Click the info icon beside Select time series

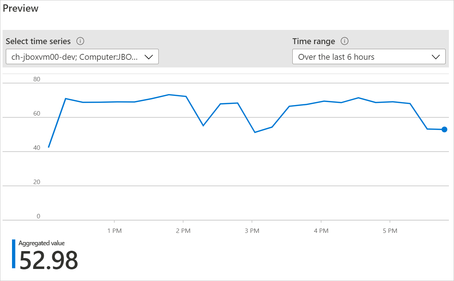click(x=80, y=41)
